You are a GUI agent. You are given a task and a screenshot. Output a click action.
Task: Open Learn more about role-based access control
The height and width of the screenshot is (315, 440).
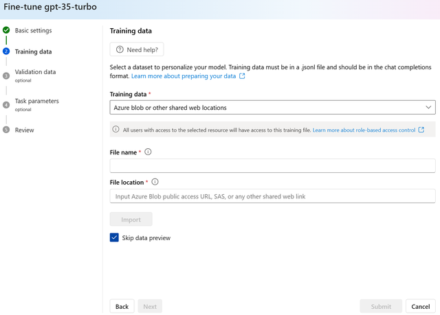point(364,130)
